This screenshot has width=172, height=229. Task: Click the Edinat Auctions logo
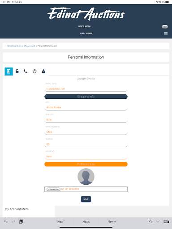pyautogui.click(x=86, y=14)
